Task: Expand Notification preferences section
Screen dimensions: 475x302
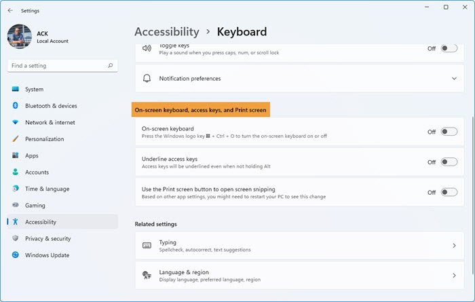Action: click(454, 79)
